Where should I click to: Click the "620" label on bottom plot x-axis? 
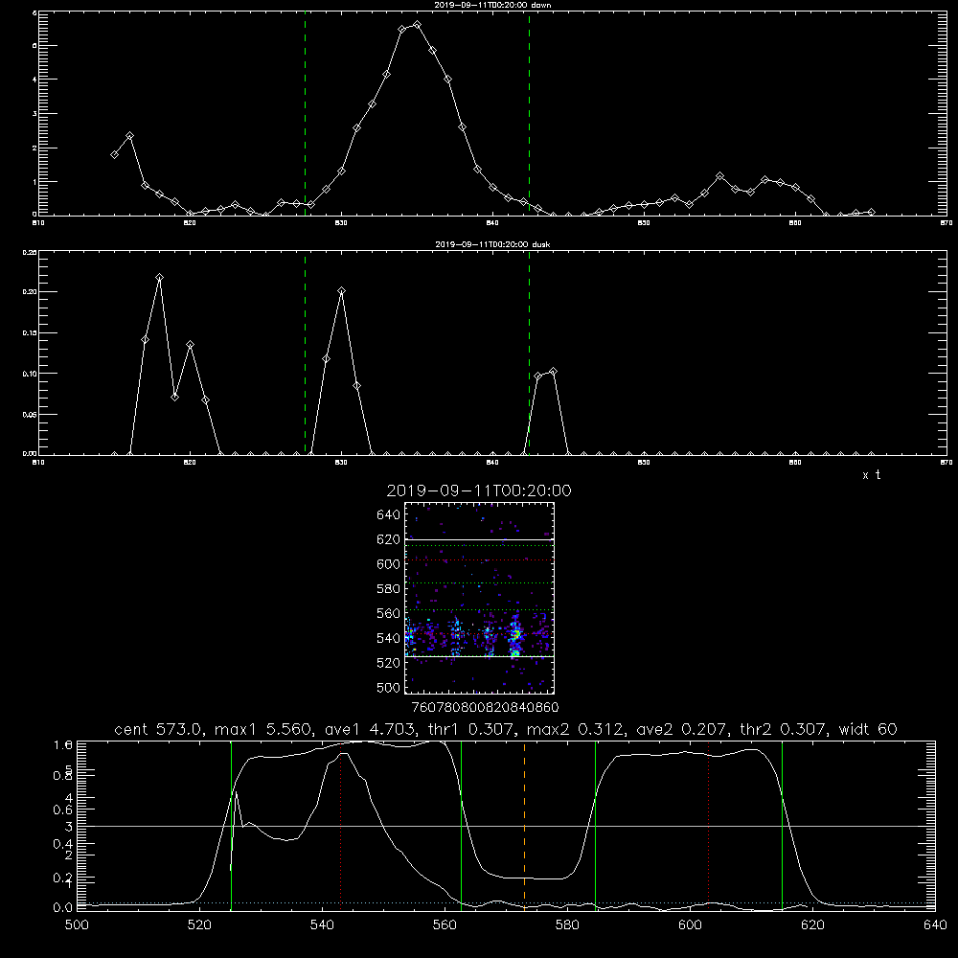812,925
